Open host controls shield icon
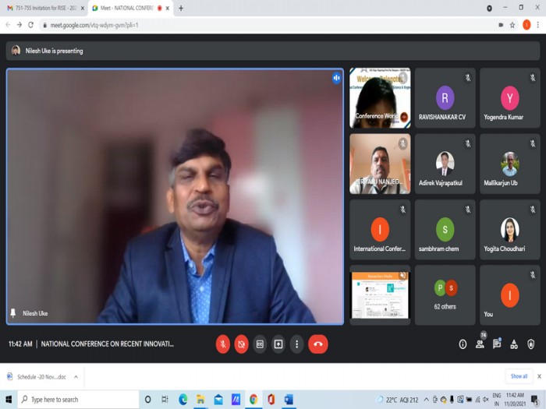The height and width of the screenshot is (409, 546). 530,344
